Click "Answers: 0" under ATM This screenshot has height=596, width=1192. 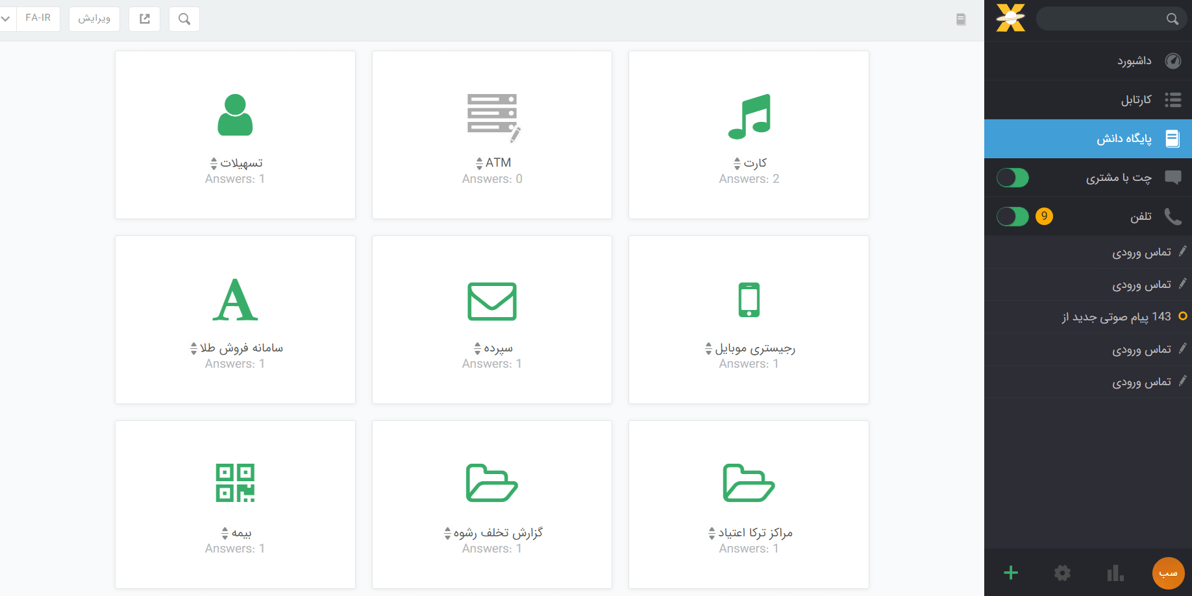coord(492,179)
